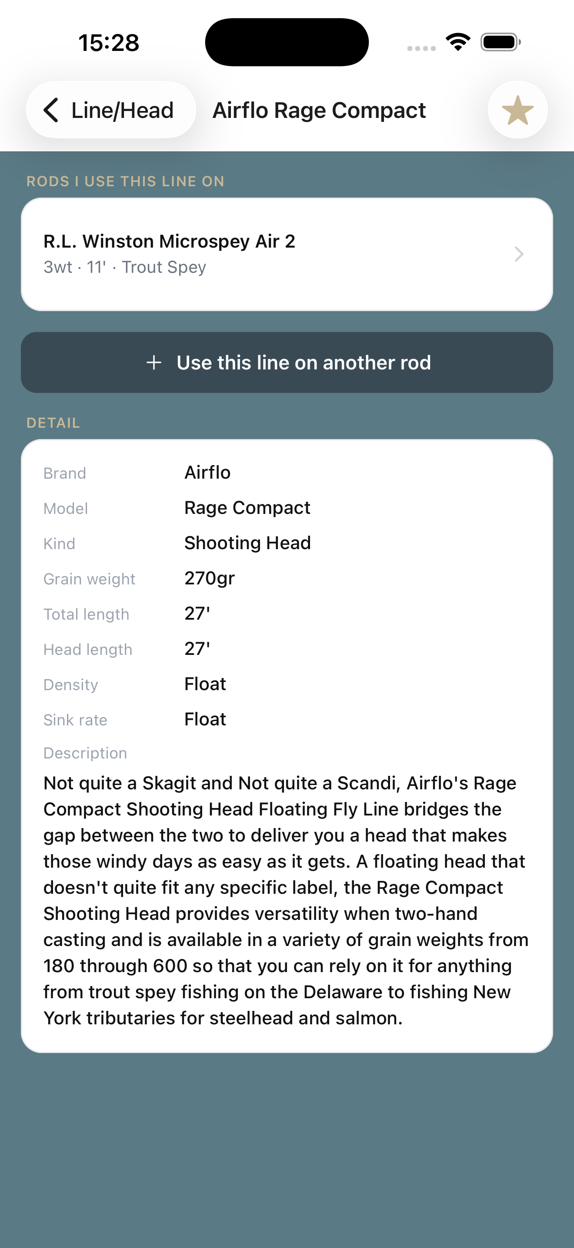Tap the Kind value Shooting Head
The width and height of the screenshot is (574, 1248).
point(248,543)
